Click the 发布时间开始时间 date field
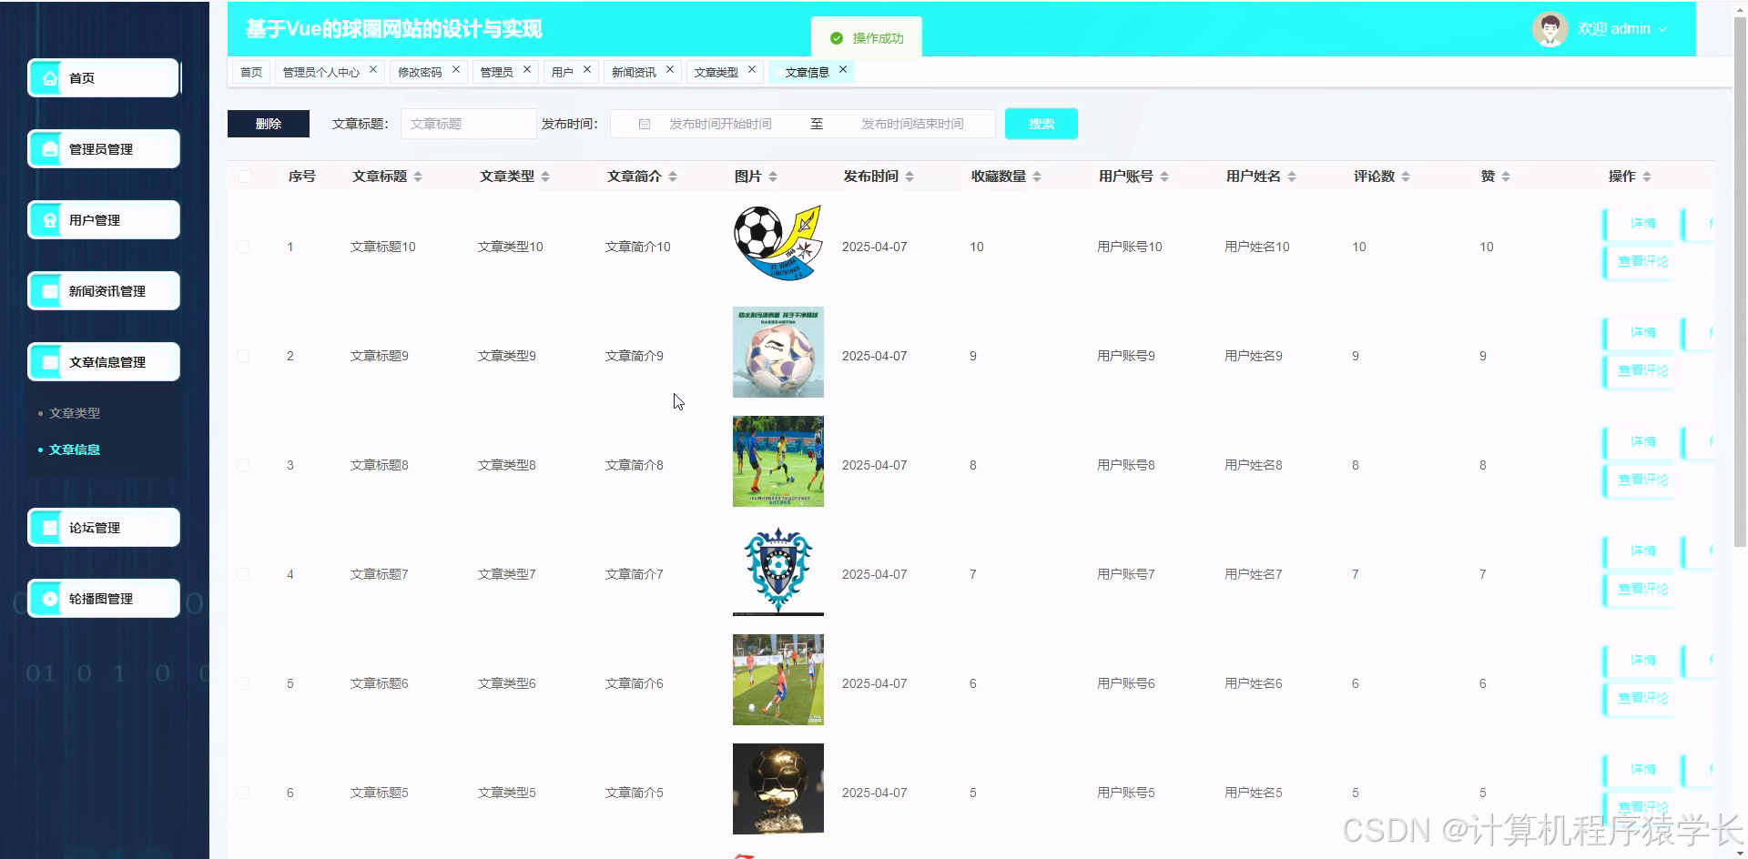 pyautogui.click(x=720, y=124)
